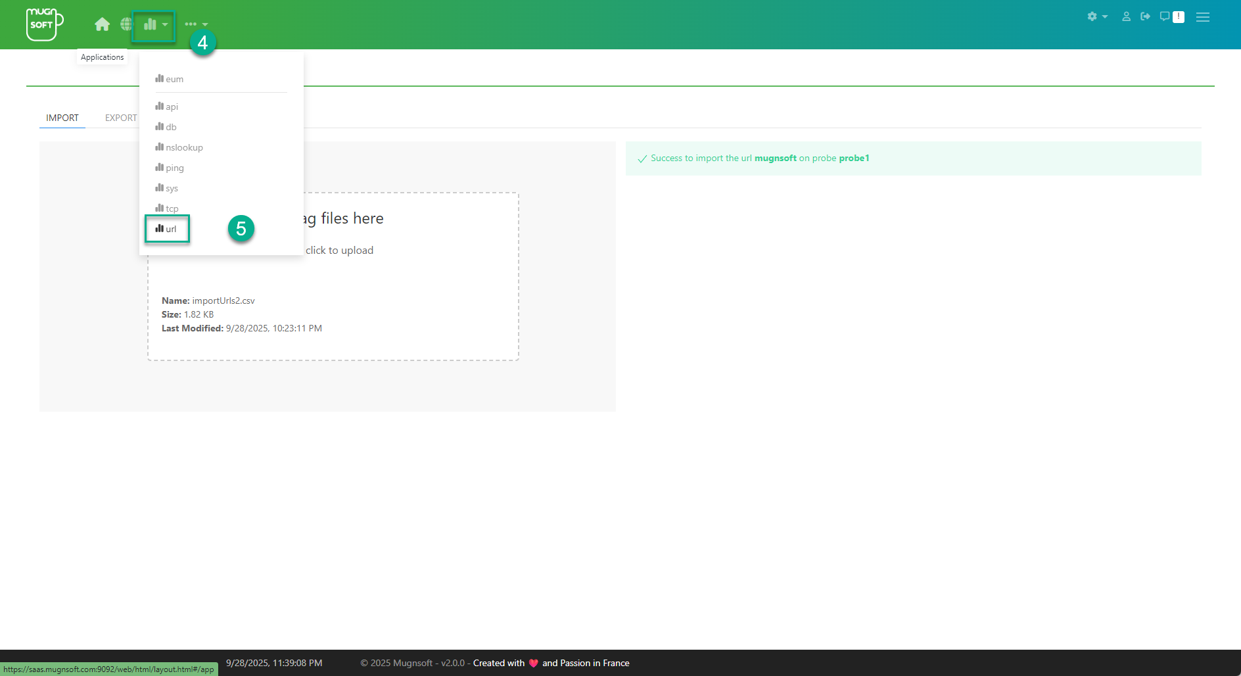The width and height of the screenshot is (1241, 676).
Task: Click the logout arrow icon
Action: pos(1145,16)
